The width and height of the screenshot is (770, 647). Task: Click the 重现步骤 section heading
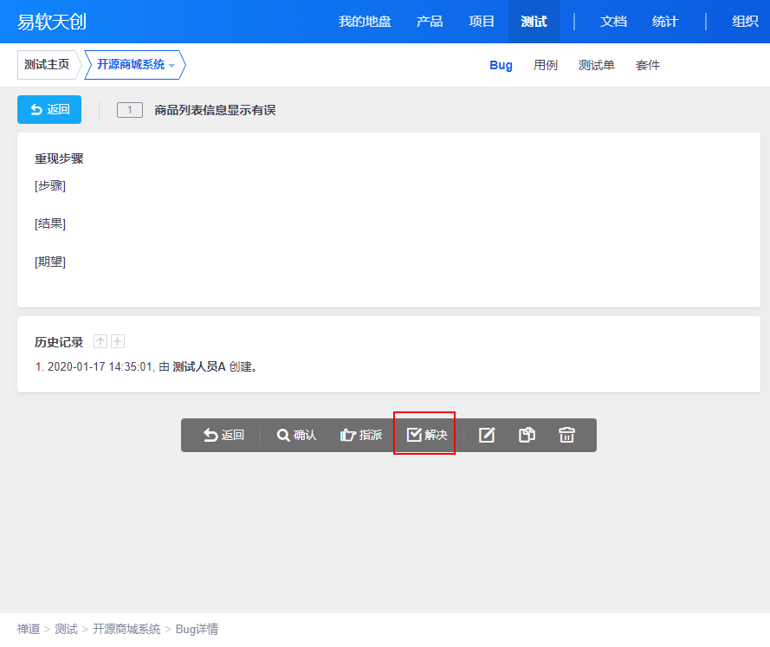(x=59, y=159)
